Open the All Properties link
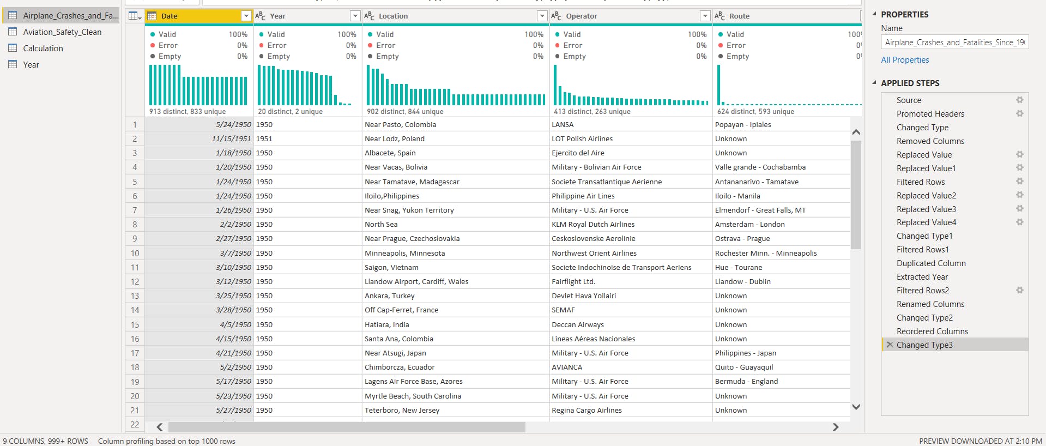 tap(905, 60)
